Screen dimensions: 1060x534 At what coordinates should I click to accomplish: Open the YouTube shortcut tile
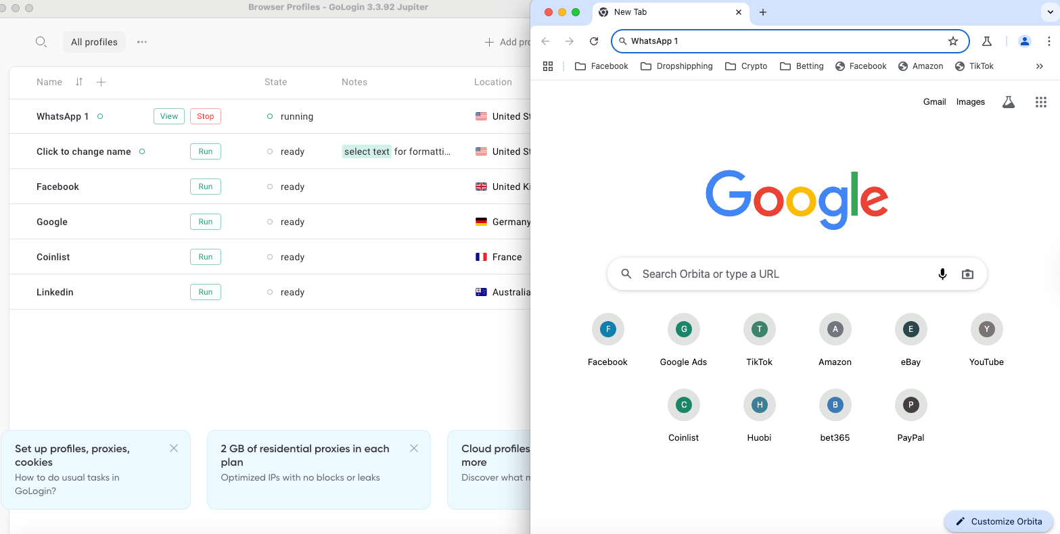(987, 340)
